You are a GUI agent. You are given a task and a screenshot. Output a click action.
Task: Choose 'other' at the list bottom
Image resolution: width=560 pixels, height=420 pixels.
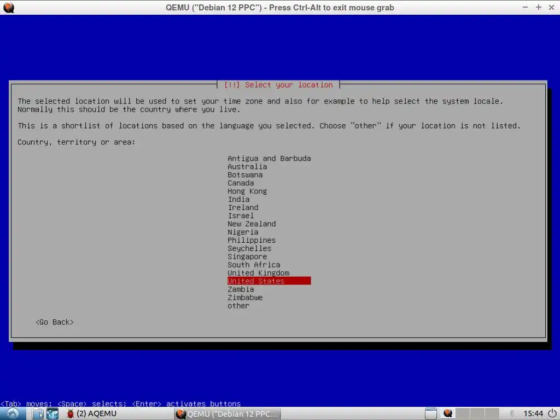(x=238, y=306)
